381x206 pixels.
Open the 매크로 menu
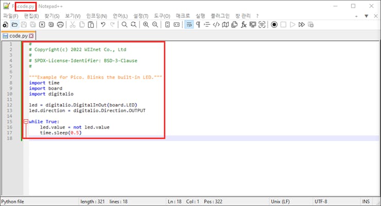tap(183, 16)
